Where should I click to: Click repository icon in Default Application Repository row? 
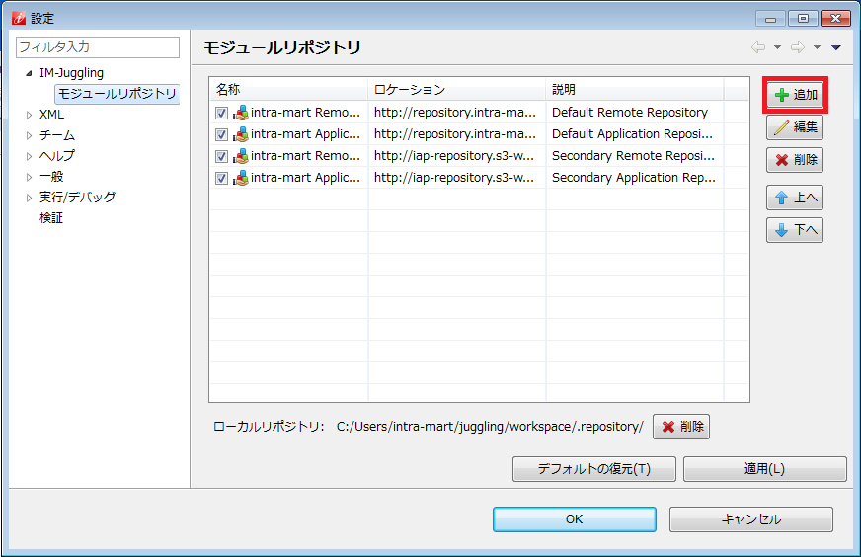pyautogui.click(x=241, y=134)
